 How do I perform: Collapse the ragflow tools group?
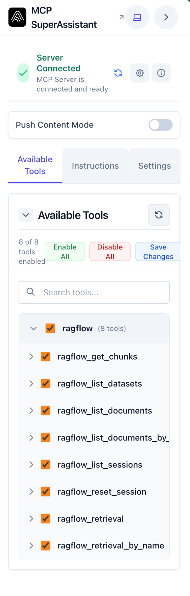tap(34, 328)
